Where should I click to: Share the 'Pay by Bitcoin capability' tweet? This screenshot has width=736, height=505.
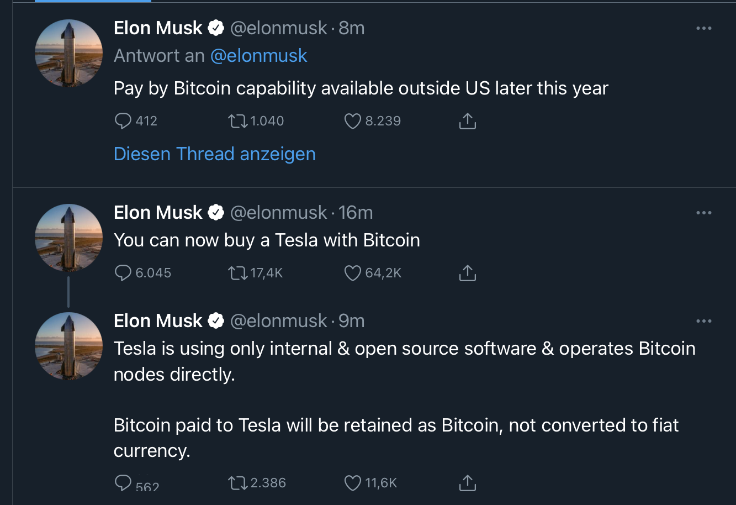467,121
